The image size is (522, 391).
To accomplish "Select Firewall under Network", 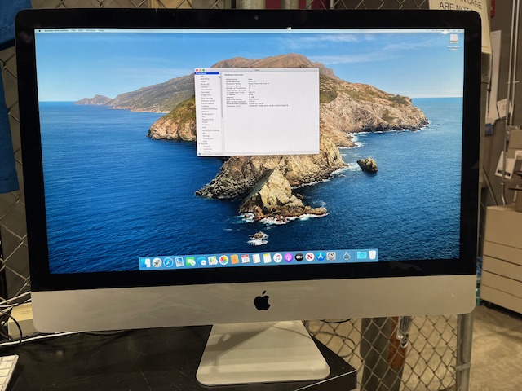I will [206, 147].
